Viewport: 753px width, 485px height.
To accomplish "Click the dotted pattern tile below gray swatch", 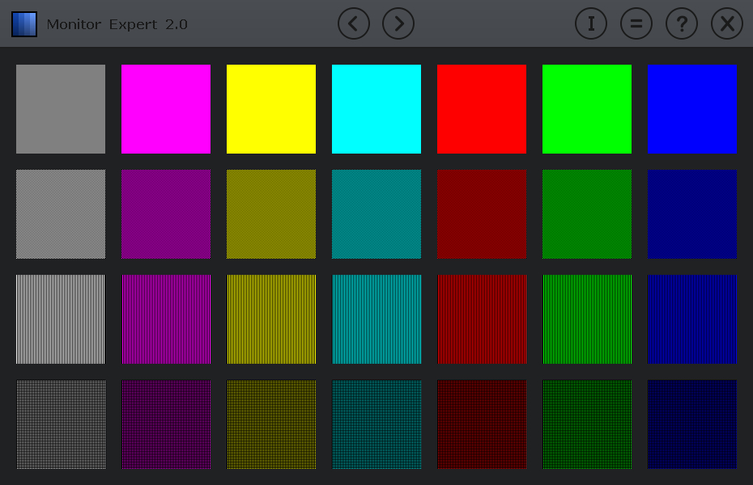I will [61, 214].
